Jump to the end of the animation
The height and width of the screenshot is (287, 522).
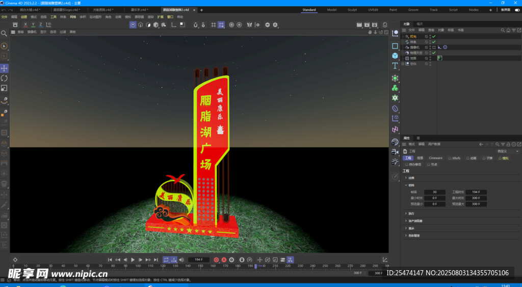point(155,259)
